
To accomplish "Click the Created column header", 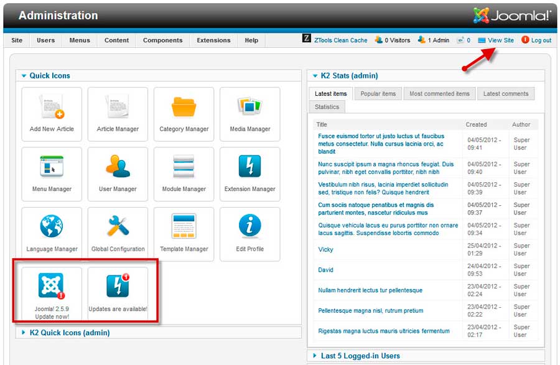I will [x=476, y=124].
